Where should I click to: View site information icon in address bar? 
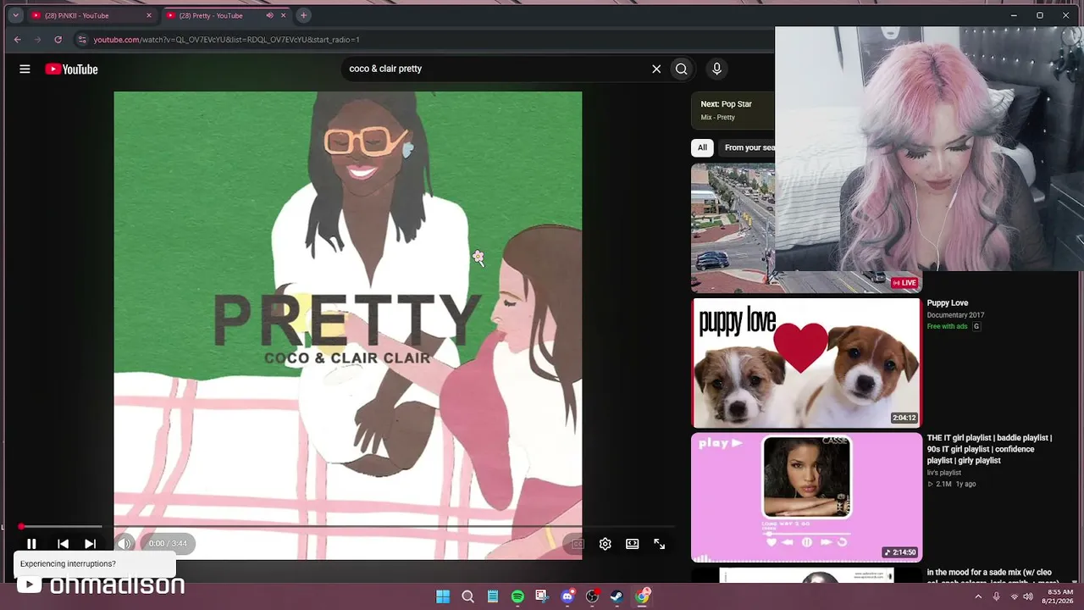tap(81, 40)
